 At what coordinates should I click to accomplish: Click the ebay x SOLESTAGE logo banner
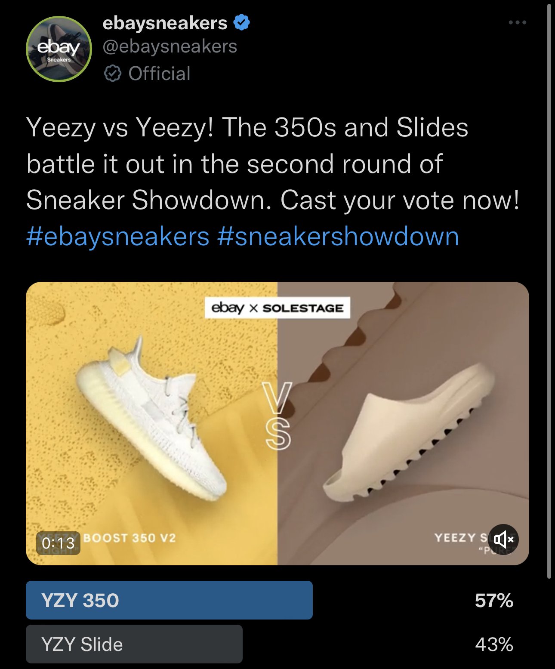(277, 308)
